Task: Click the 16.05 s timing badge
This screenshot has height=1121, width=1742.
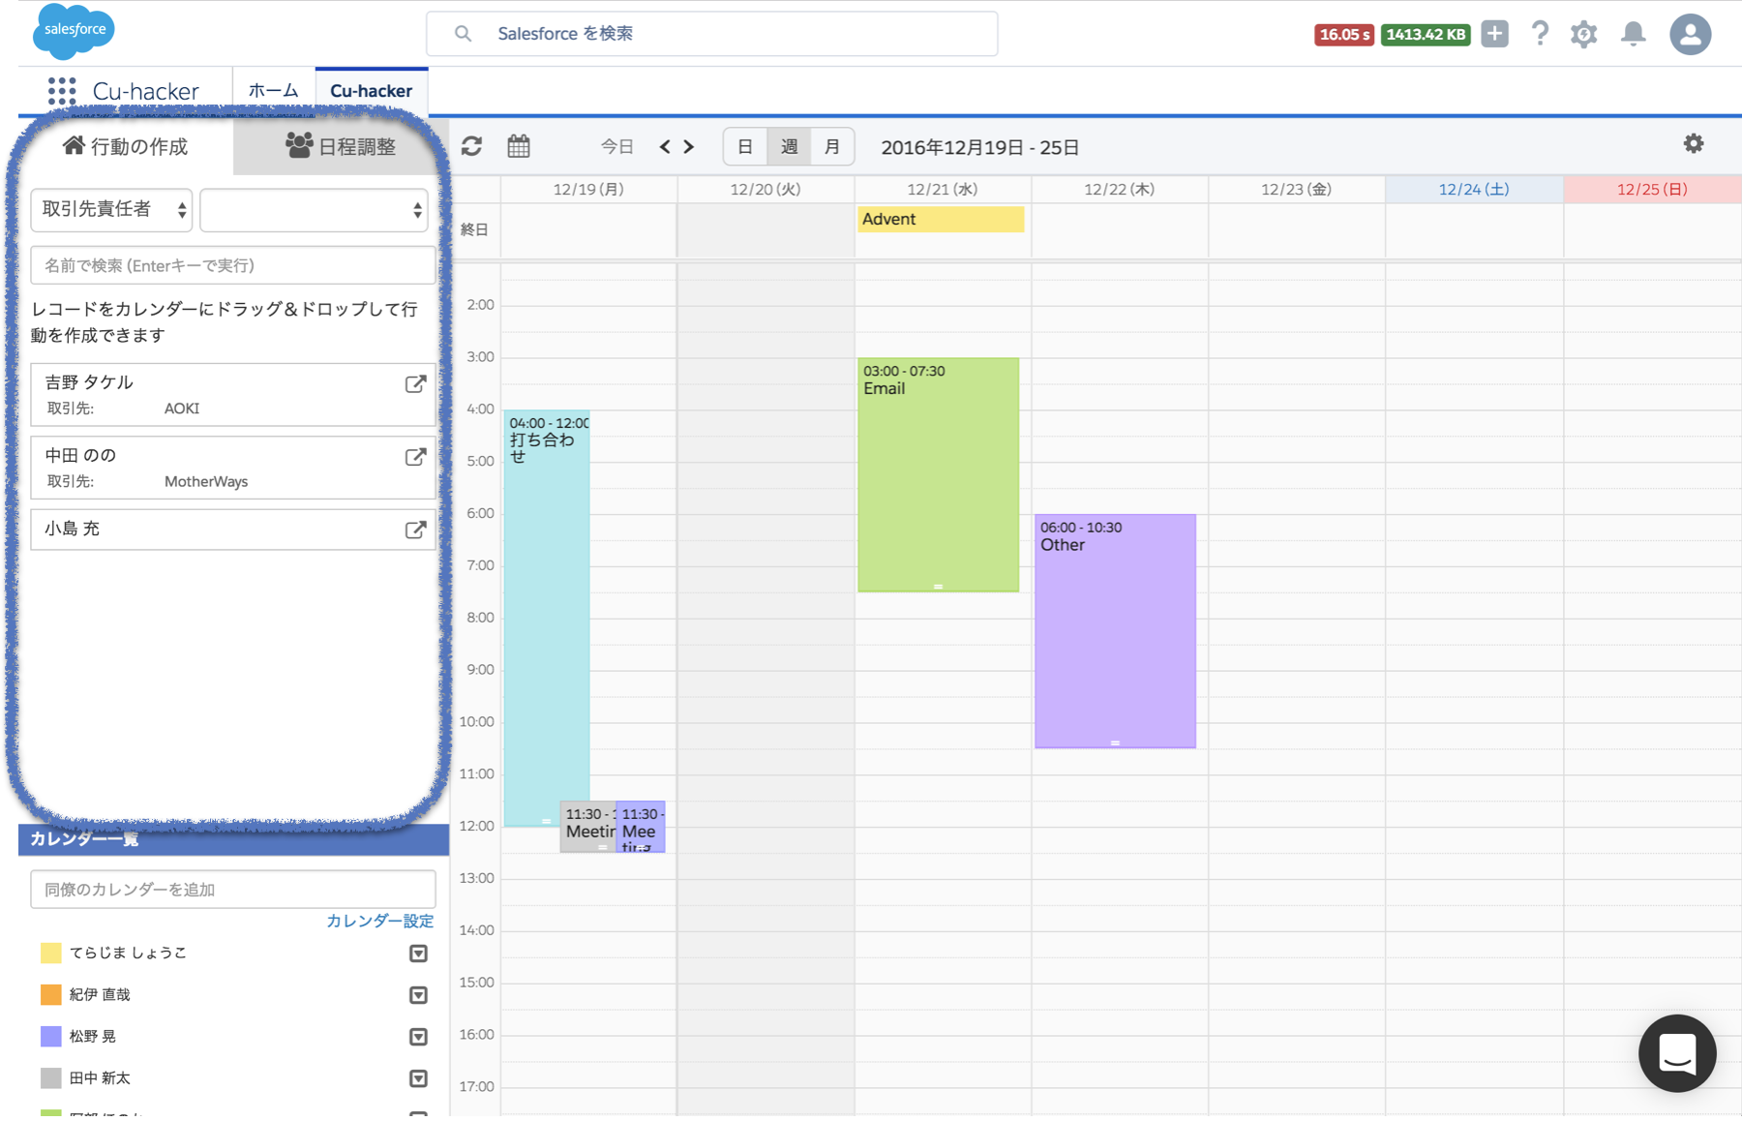Action: (x=1344, y=35)
